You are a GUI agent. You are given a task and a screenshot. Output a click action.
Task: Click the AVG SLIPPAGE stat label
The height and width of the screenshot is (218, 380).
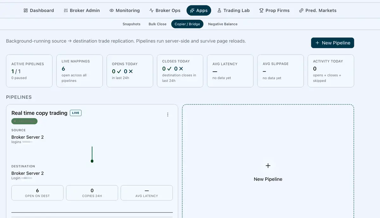(275, 64)
